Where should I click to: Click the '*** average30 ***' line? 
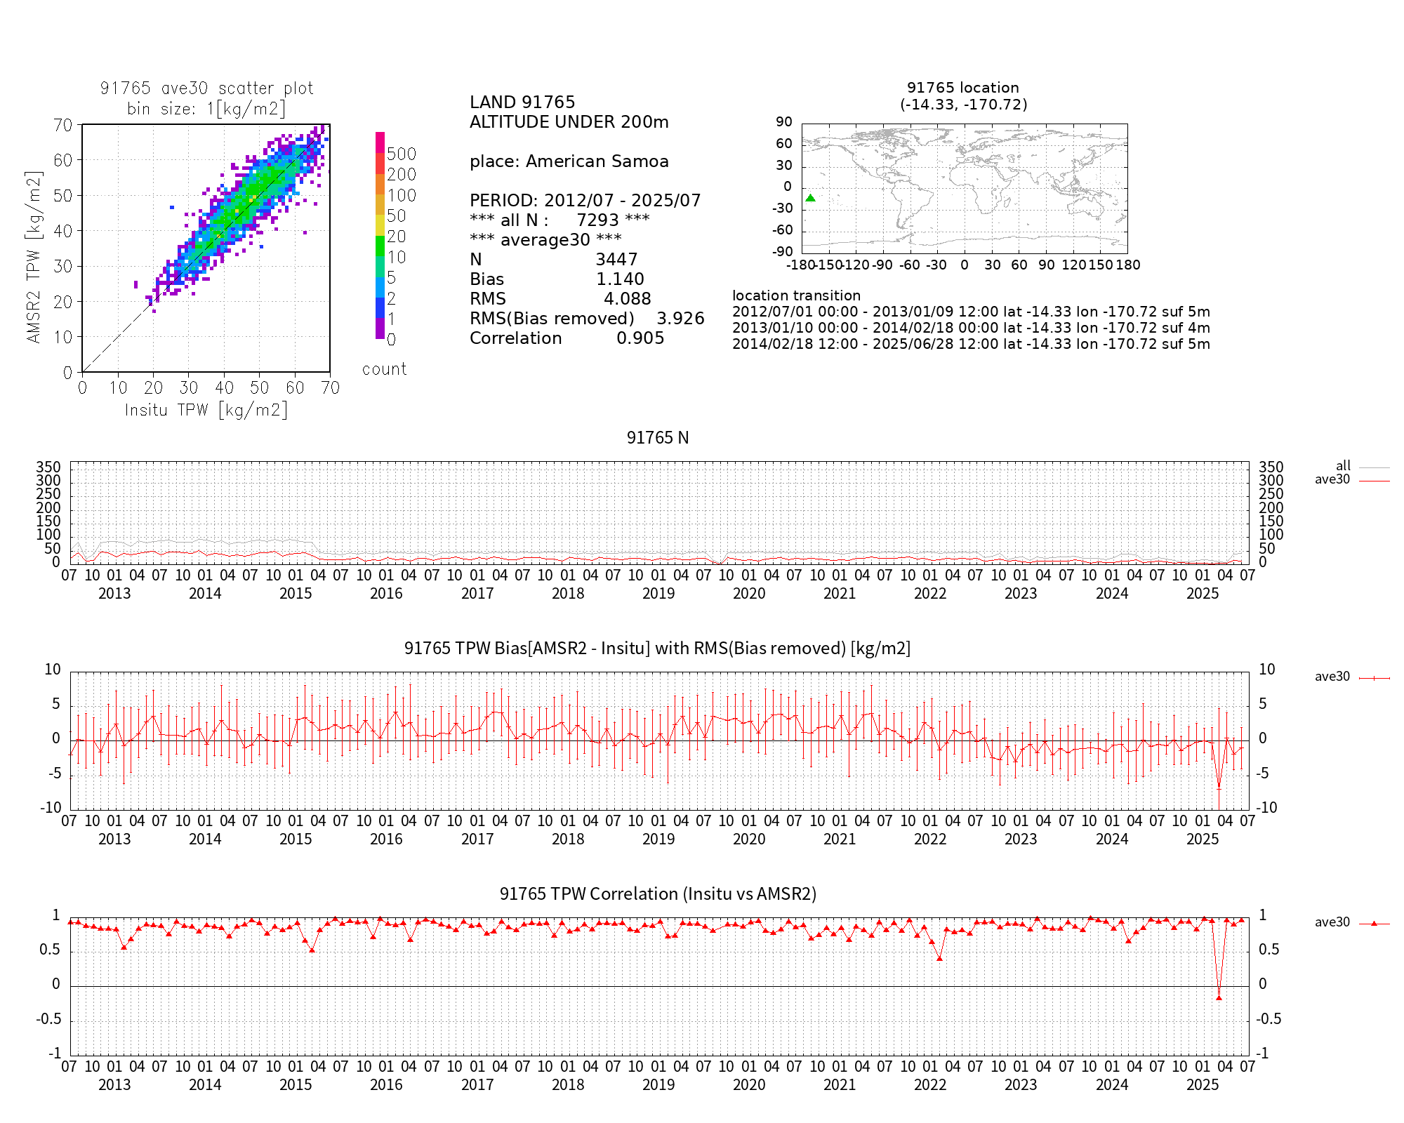545,240
